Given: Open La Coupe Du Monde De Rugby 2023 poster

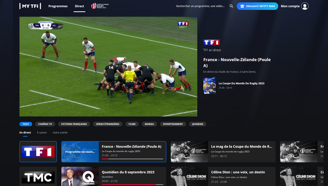Looking at the screenshot, I should (209, 86).
